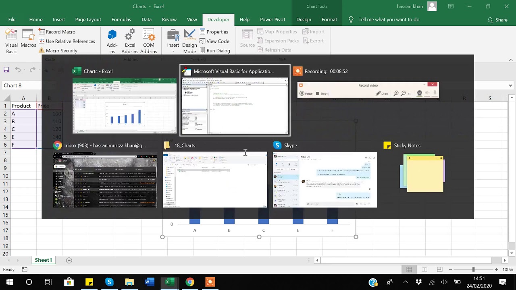The image size is (516, 290).
Task: Switch to the File tab
Action: (x=12, y=19)
